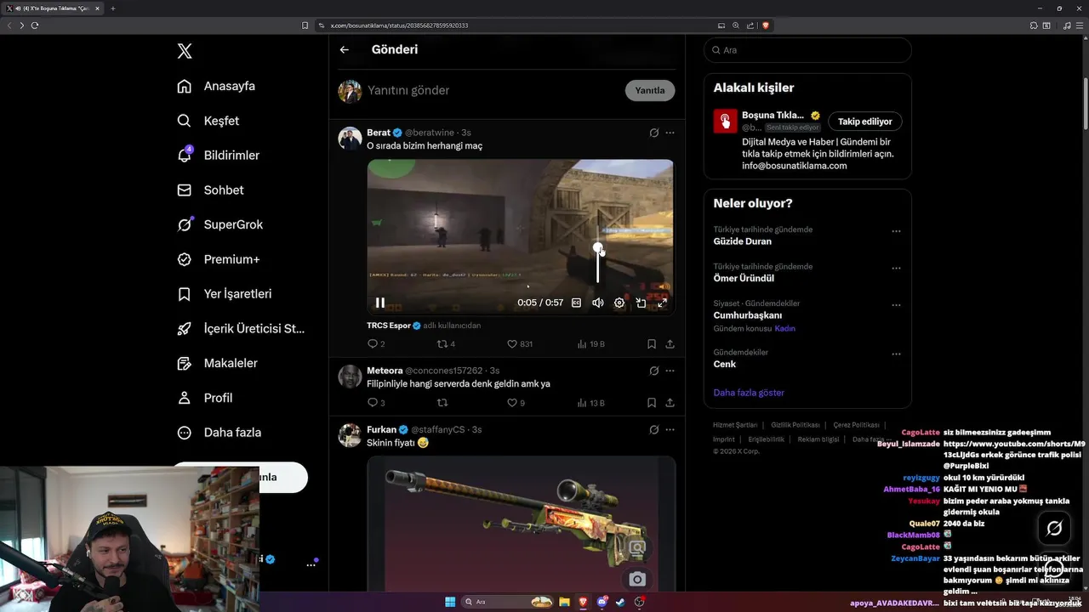
Task: Click Grok icon on Furkan's post
Action: tap(653, 429)
